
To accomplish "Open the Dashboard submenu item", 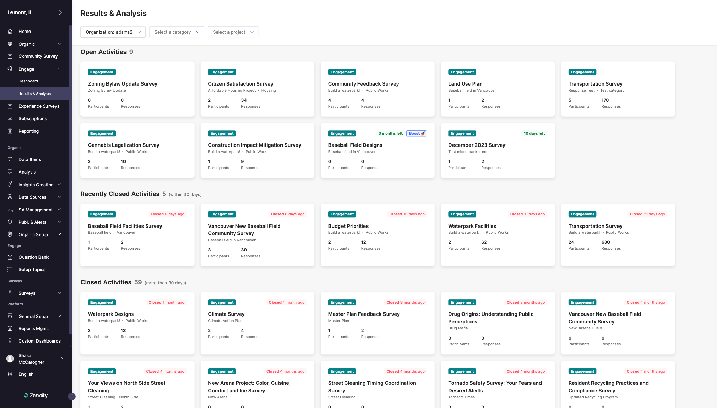I will coord(28,81).
